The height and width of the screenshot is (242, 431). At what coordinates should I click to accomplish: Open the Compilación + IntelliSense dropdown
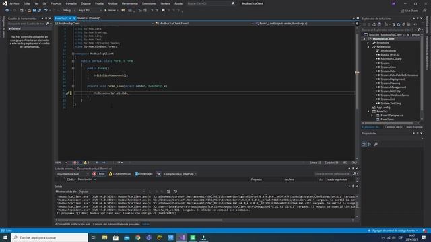[180, 174]
